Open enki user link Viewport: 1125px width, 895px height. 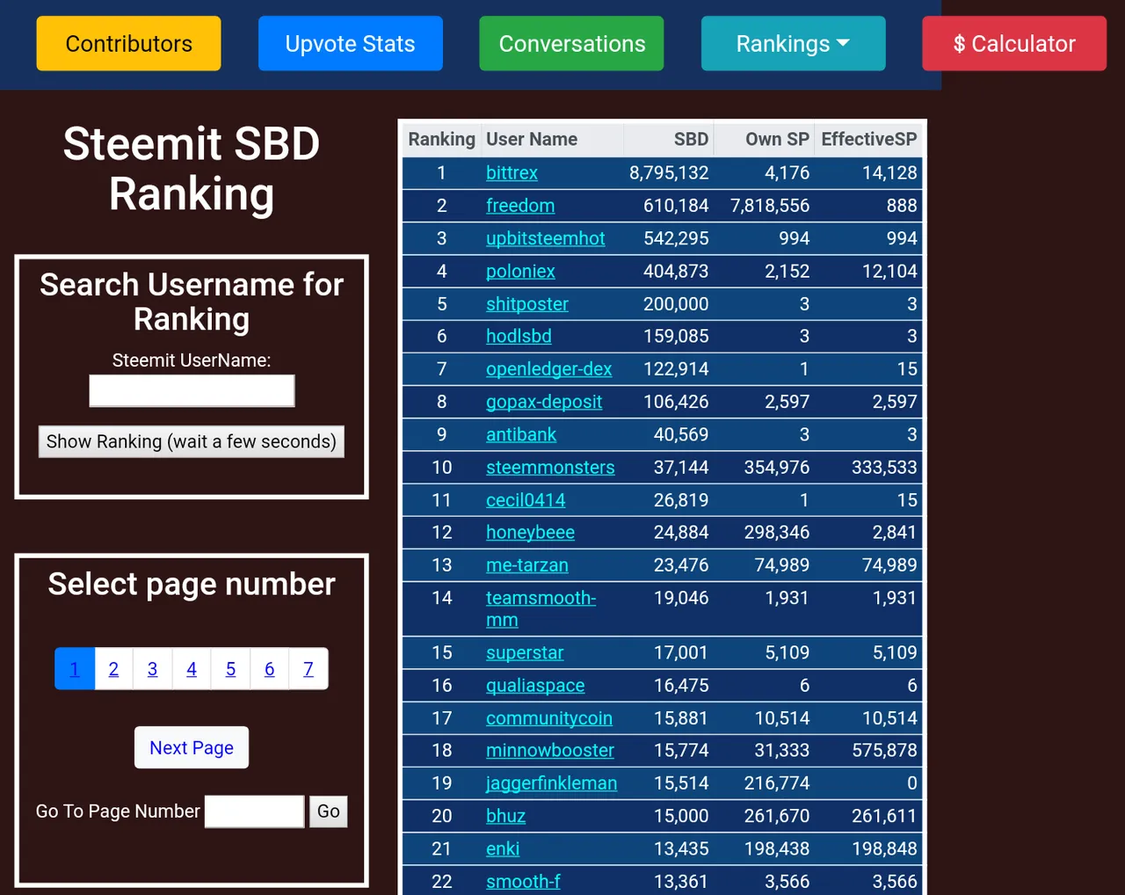tap(503, 848)
